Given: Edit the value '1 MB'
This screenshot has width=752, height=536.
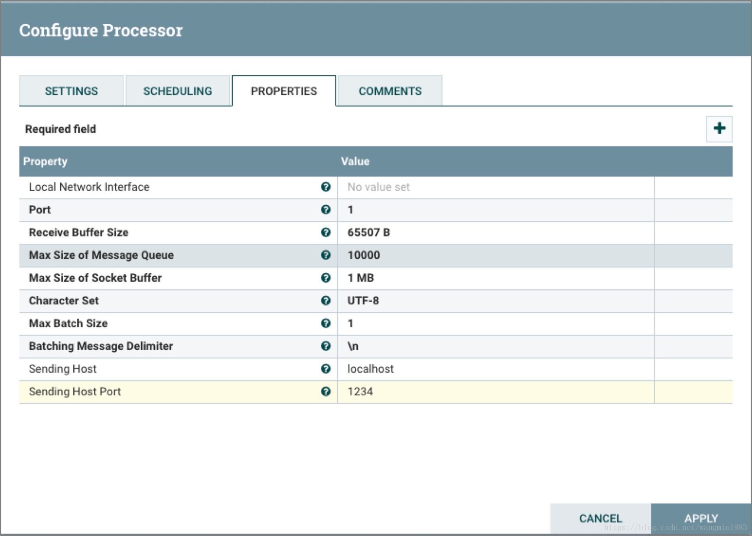Looking at the screenshot, I should [x=496, y=278].
